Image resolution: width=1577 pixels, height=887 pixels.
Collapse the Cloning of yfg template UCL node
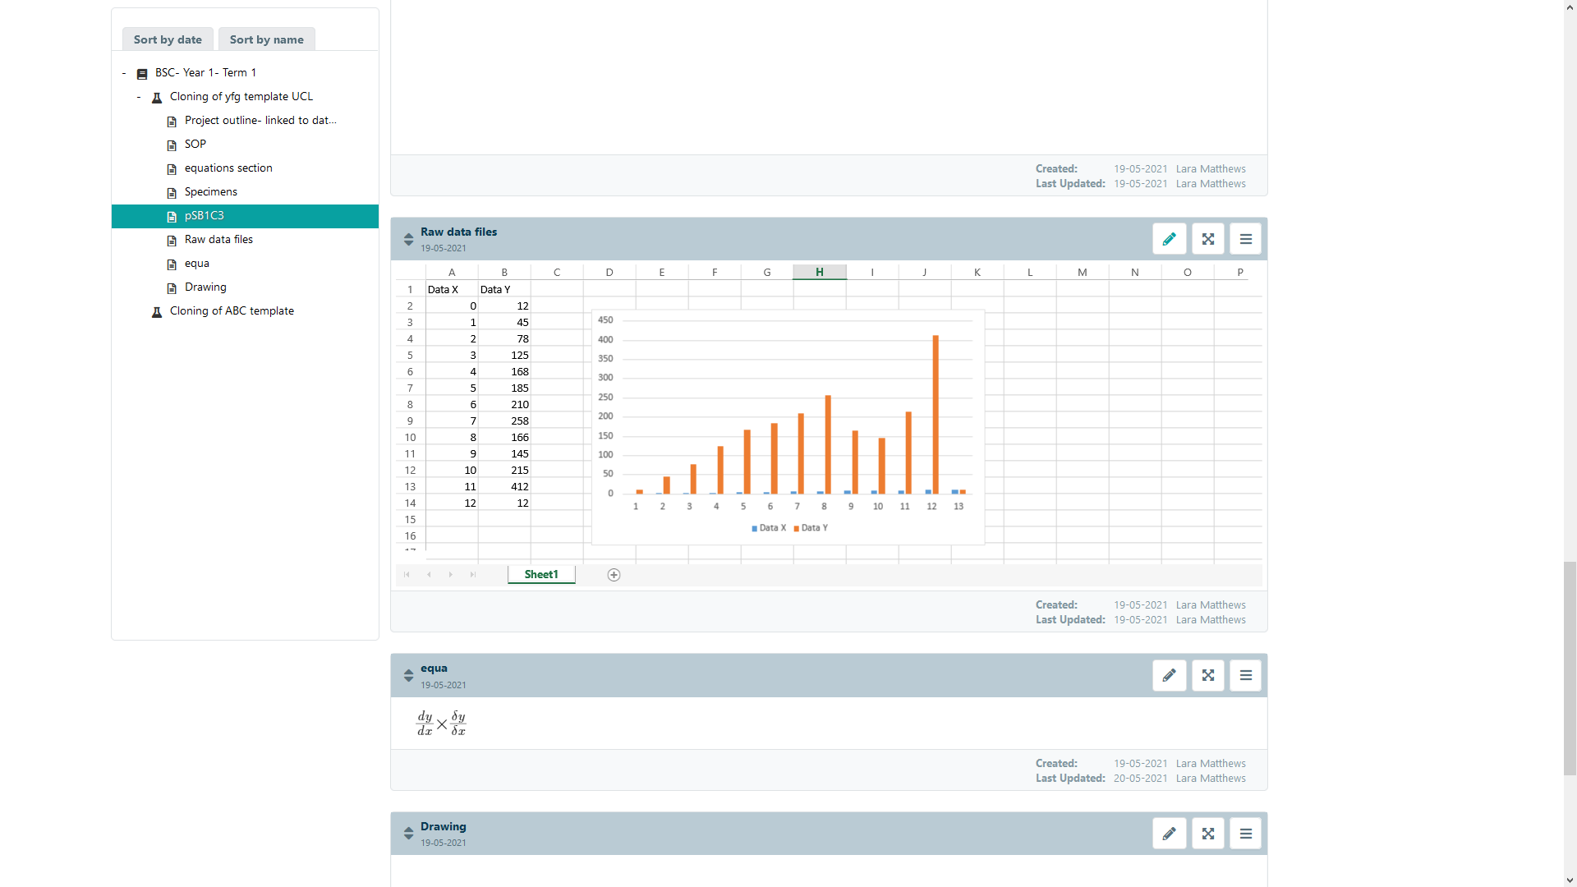[x=139, y=97]
